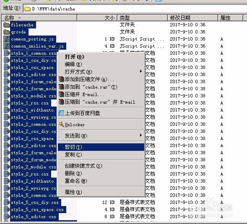The height and width of the screenshot is (224, 247).
Task: Choose 压缩到 "cache.rar" 并 E-mail
Action: pyautogui.click(x=101, y=102)
